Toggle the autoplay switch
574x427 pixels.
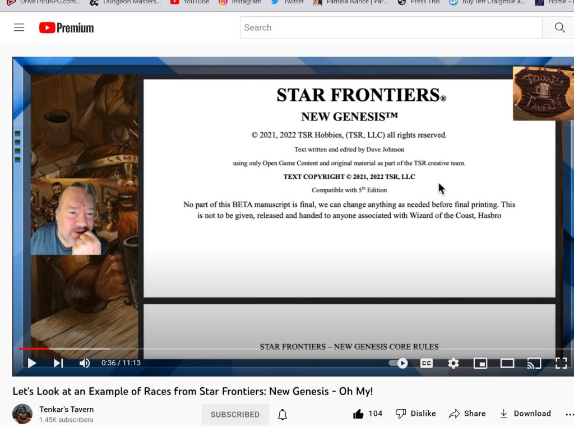pos(399,363)
